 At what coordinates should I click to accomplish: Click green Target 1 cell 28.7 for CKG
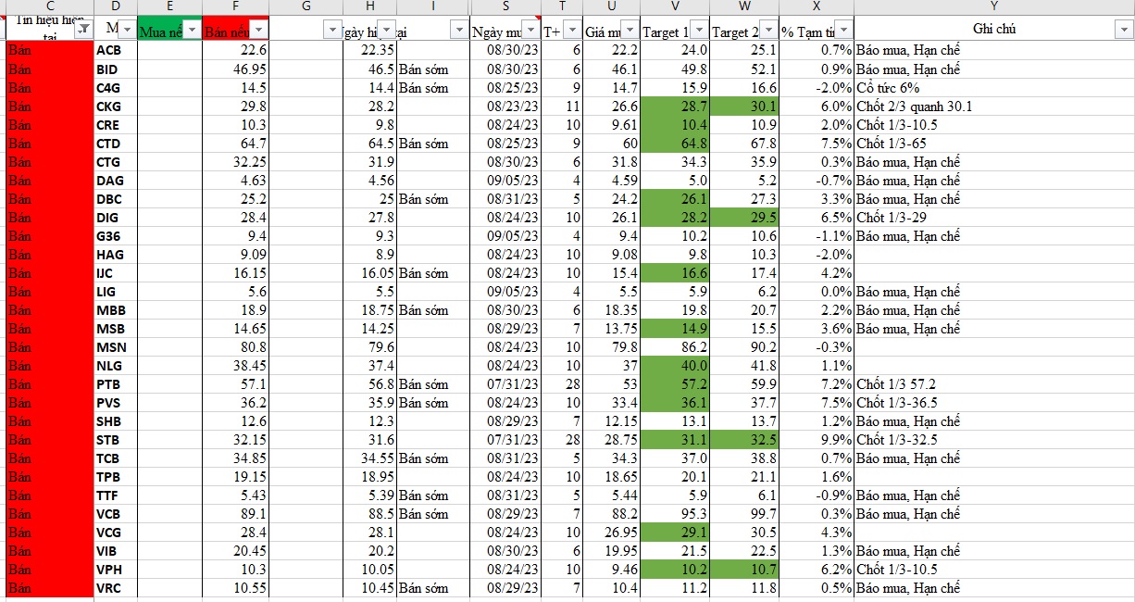675,107
